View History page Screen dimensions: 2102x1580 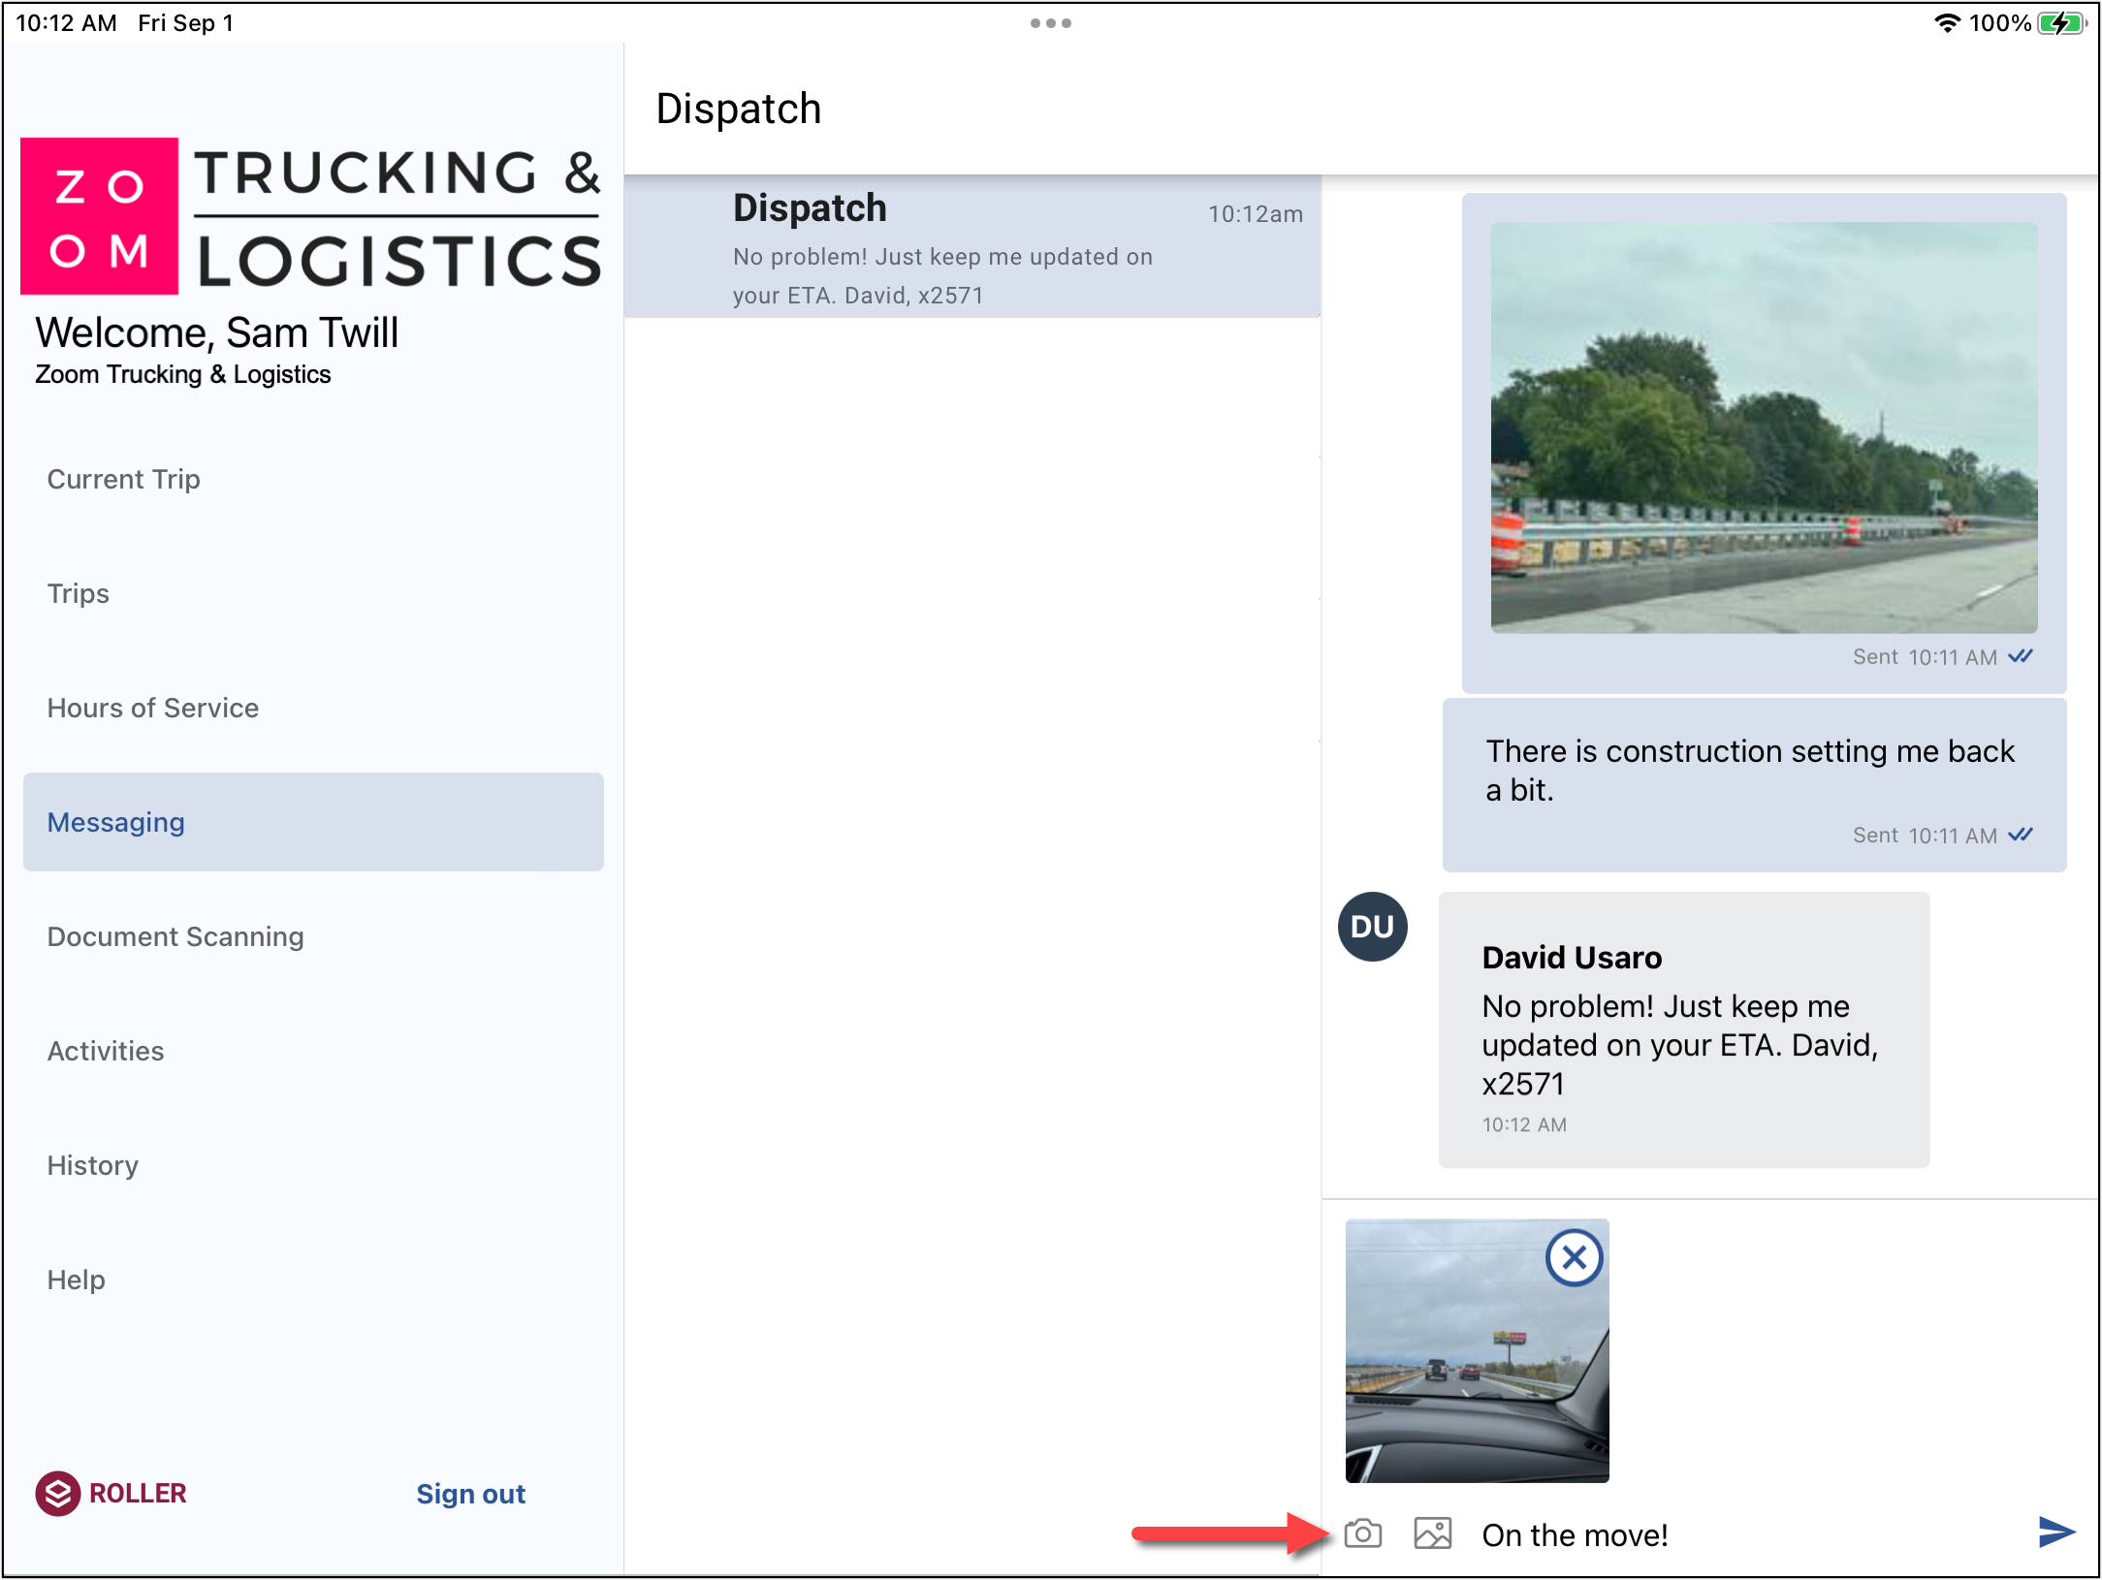pos(93,1165)
